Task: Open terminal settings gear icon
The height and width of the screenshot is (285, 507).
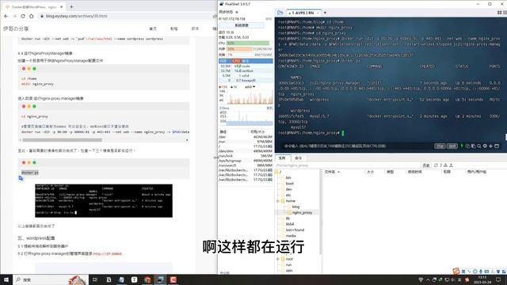Action: [485, 146]
